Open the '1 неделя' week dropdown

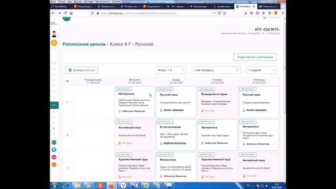click(x=261, y=70)
